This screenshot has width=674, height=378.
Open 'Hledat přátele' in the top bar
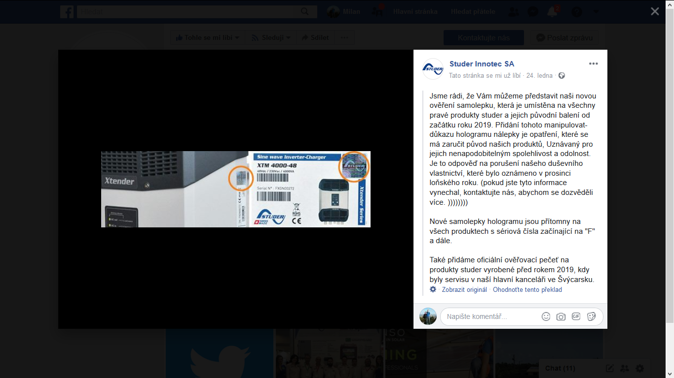point(473,12)
